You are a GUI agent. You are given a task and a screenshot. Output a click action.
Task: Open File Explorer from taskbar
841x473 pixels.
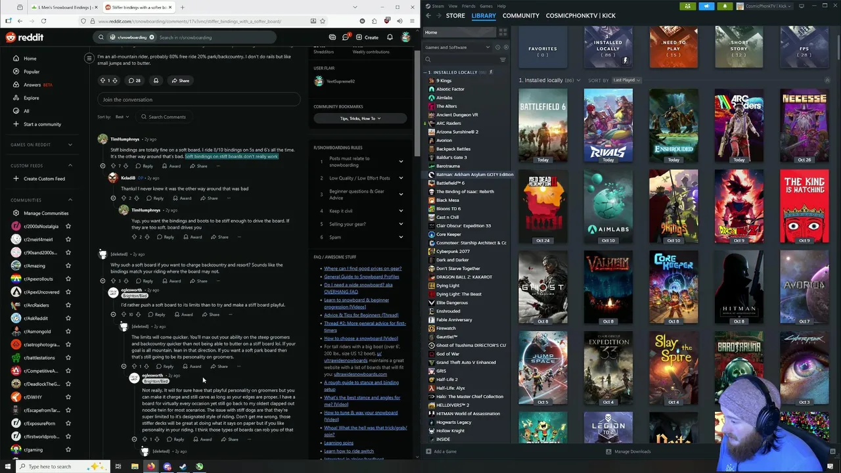coord(135,466)
